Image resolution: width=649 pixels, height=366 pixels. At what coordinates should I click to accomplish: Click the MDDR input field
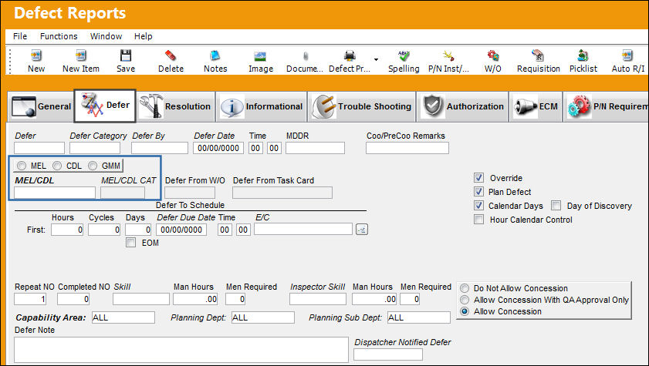tap(315, 148)
